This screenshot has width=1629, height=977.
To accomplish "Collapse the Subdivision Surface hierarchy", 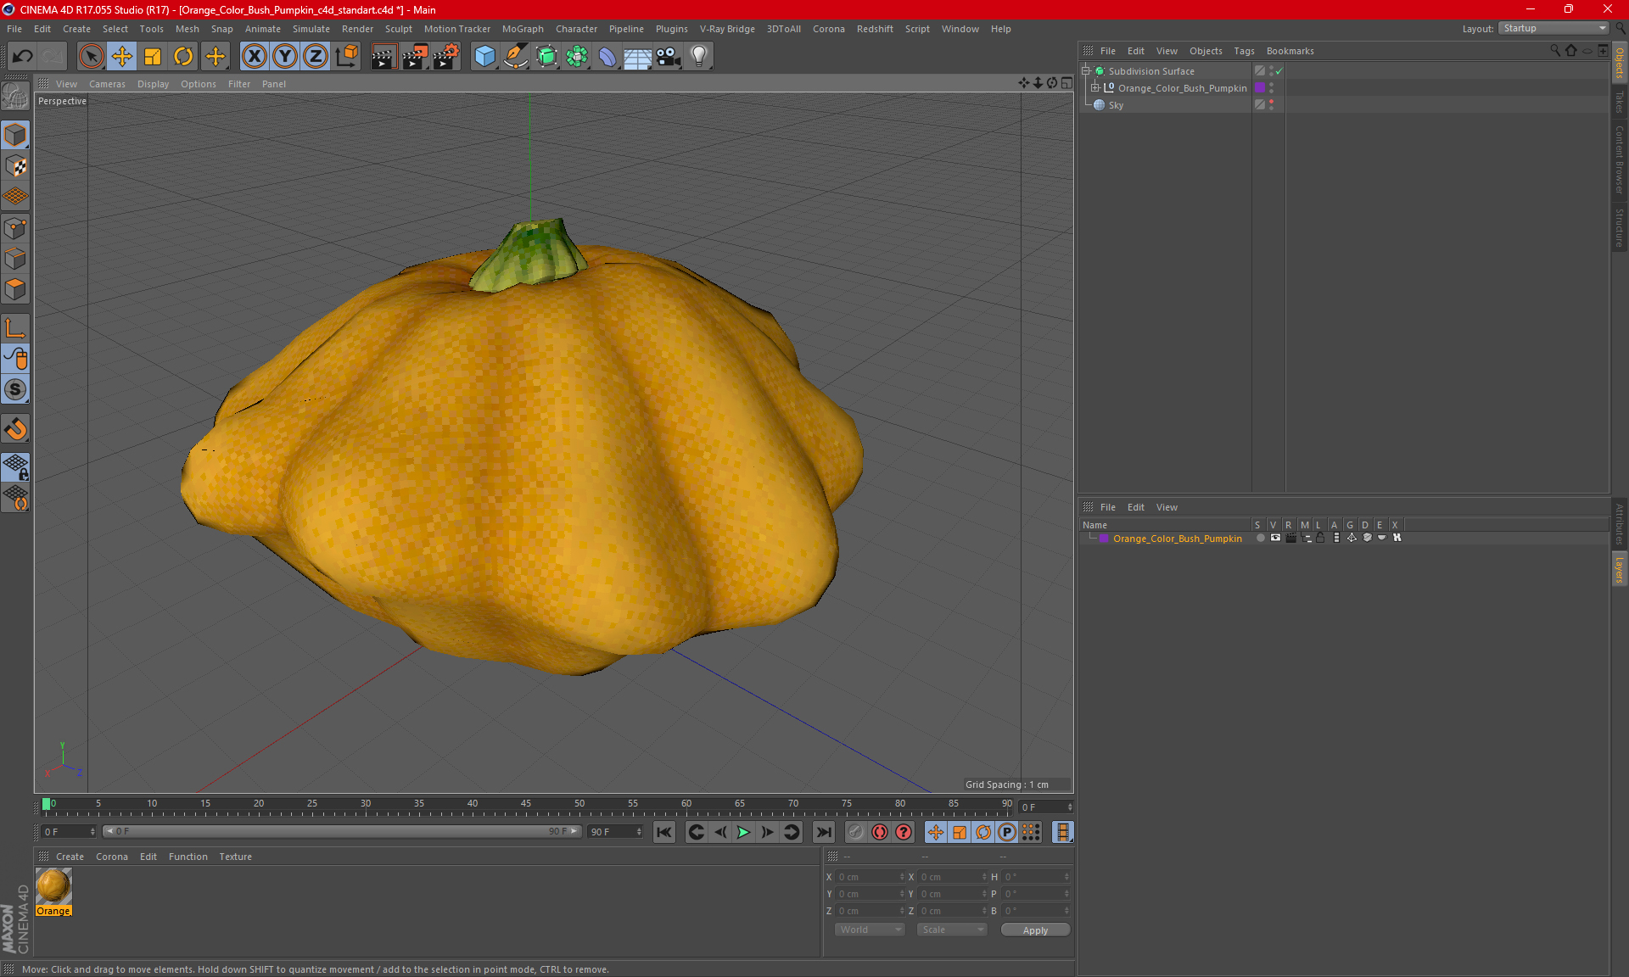I will coord(1085,71).
